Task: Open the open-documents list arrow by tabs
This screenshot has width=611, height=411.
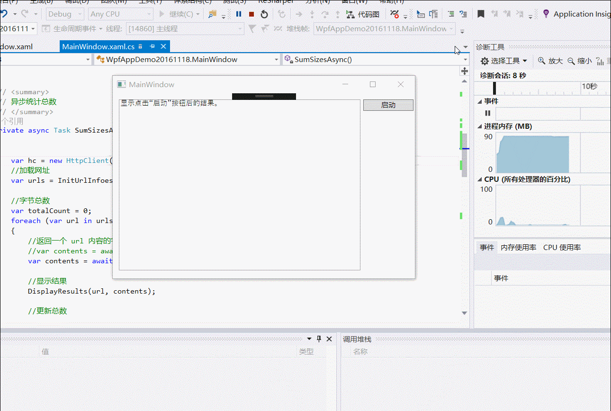Action: [466, 47]
